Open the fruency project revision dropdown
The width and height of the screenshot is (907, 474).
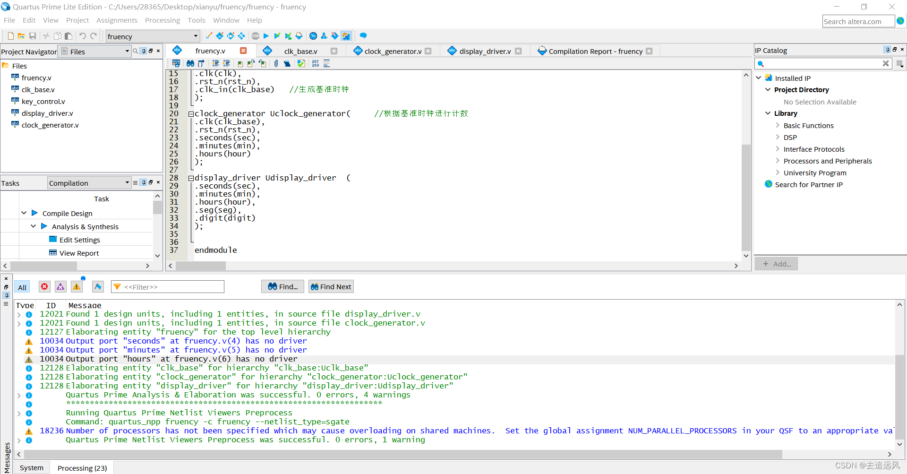[153, 36]
